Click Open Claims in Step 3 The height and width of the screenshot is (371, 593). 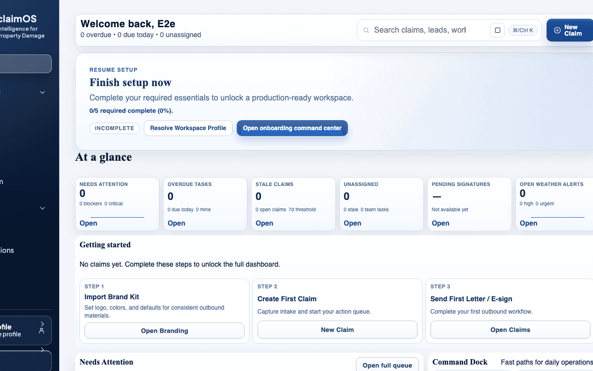pyautogui.click(x=510, y=330)
